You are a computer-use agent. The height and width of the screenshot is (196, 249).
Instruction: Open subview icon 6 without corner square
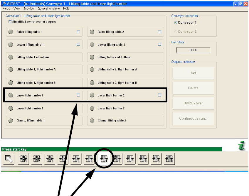pyautogui.click(x=89, y=159)
